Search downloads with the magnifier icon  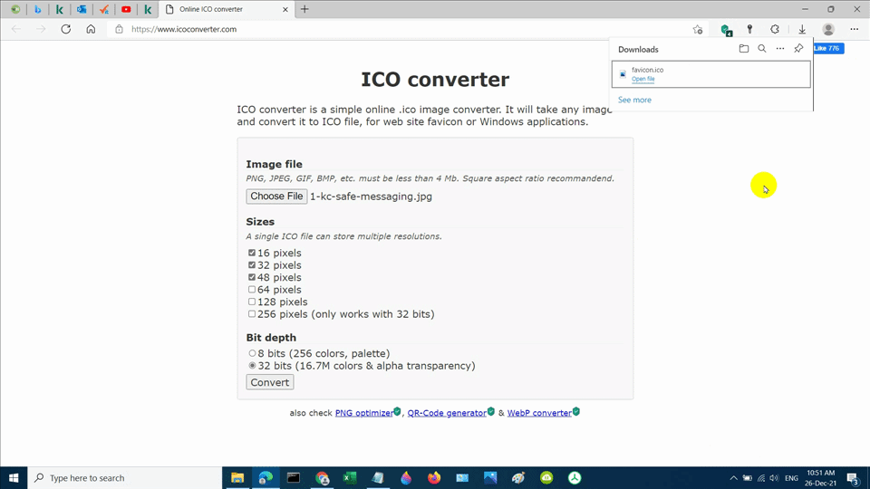(762, 49)
